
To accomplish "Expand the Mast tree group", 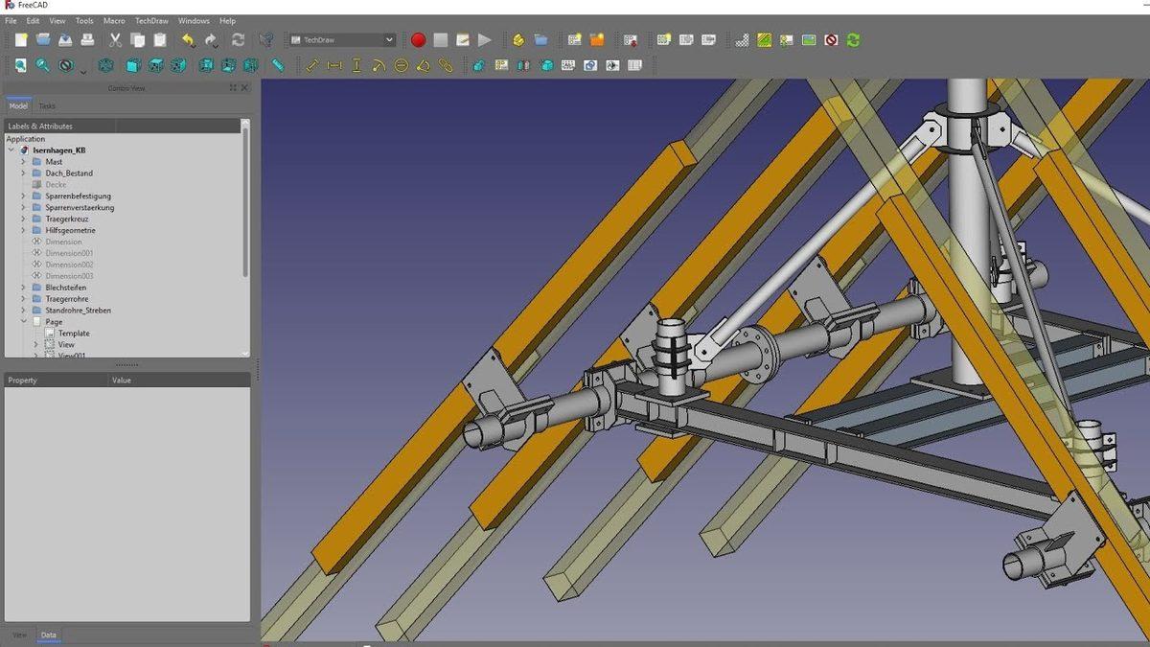I will [x=24, y=161].
